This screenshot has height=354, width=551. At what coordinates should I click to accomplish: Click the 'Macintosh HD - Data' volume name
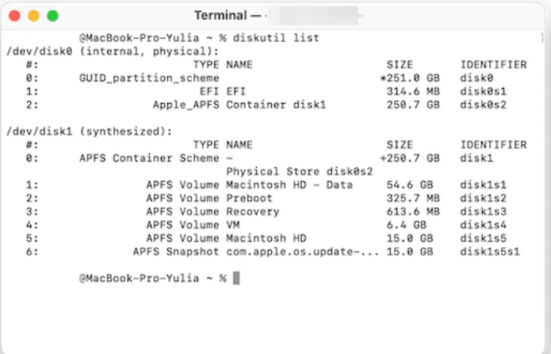(289, 185)
